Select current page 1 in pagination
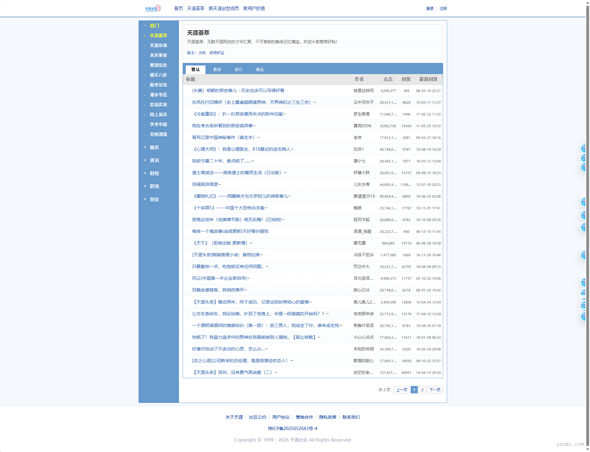590x452 pixels. [414, 390]
